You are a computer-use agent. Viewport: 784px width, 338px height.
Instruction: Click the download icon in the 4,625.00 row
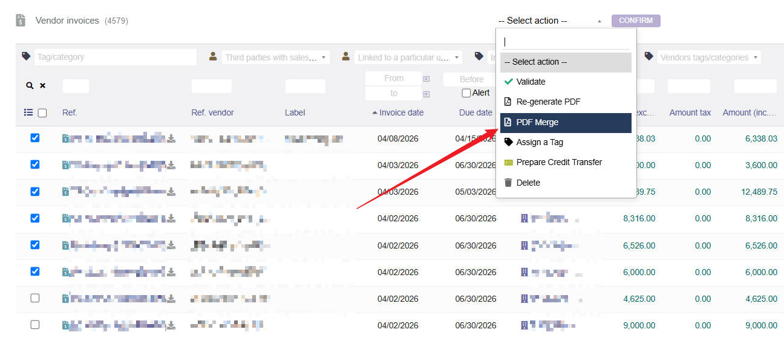[x=172, y=298]
